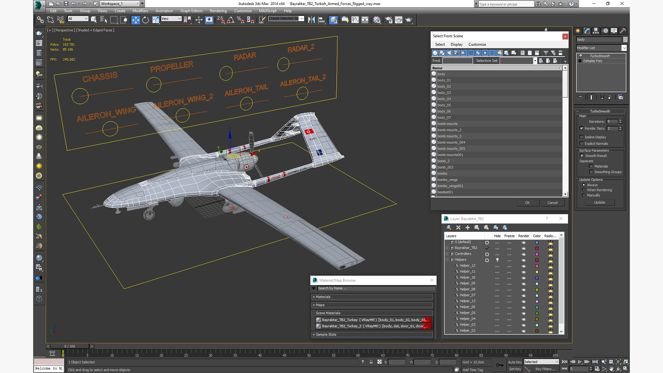Click the Bind to Space Warp icon
Viewport: 663px width, 373px height.
coord(60,20)
